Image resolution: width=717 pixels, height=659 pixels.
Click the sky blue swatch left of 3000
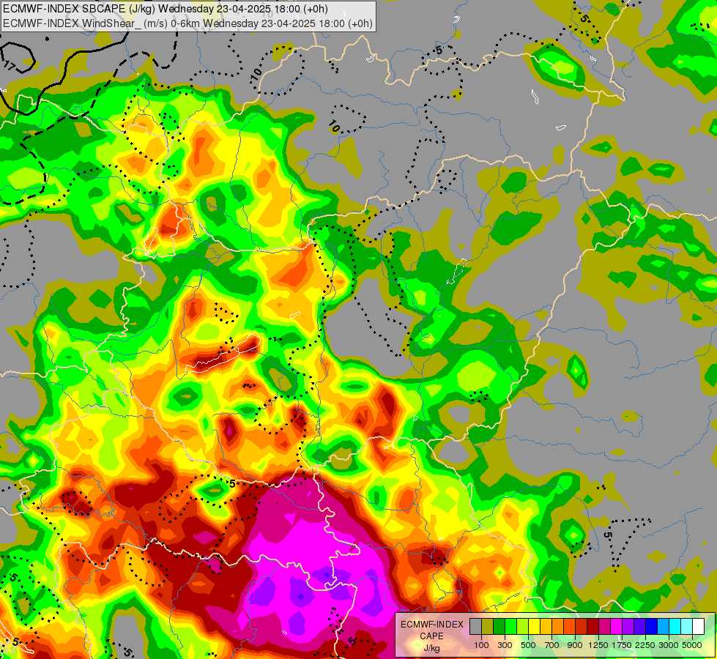(x=664, y=626)
